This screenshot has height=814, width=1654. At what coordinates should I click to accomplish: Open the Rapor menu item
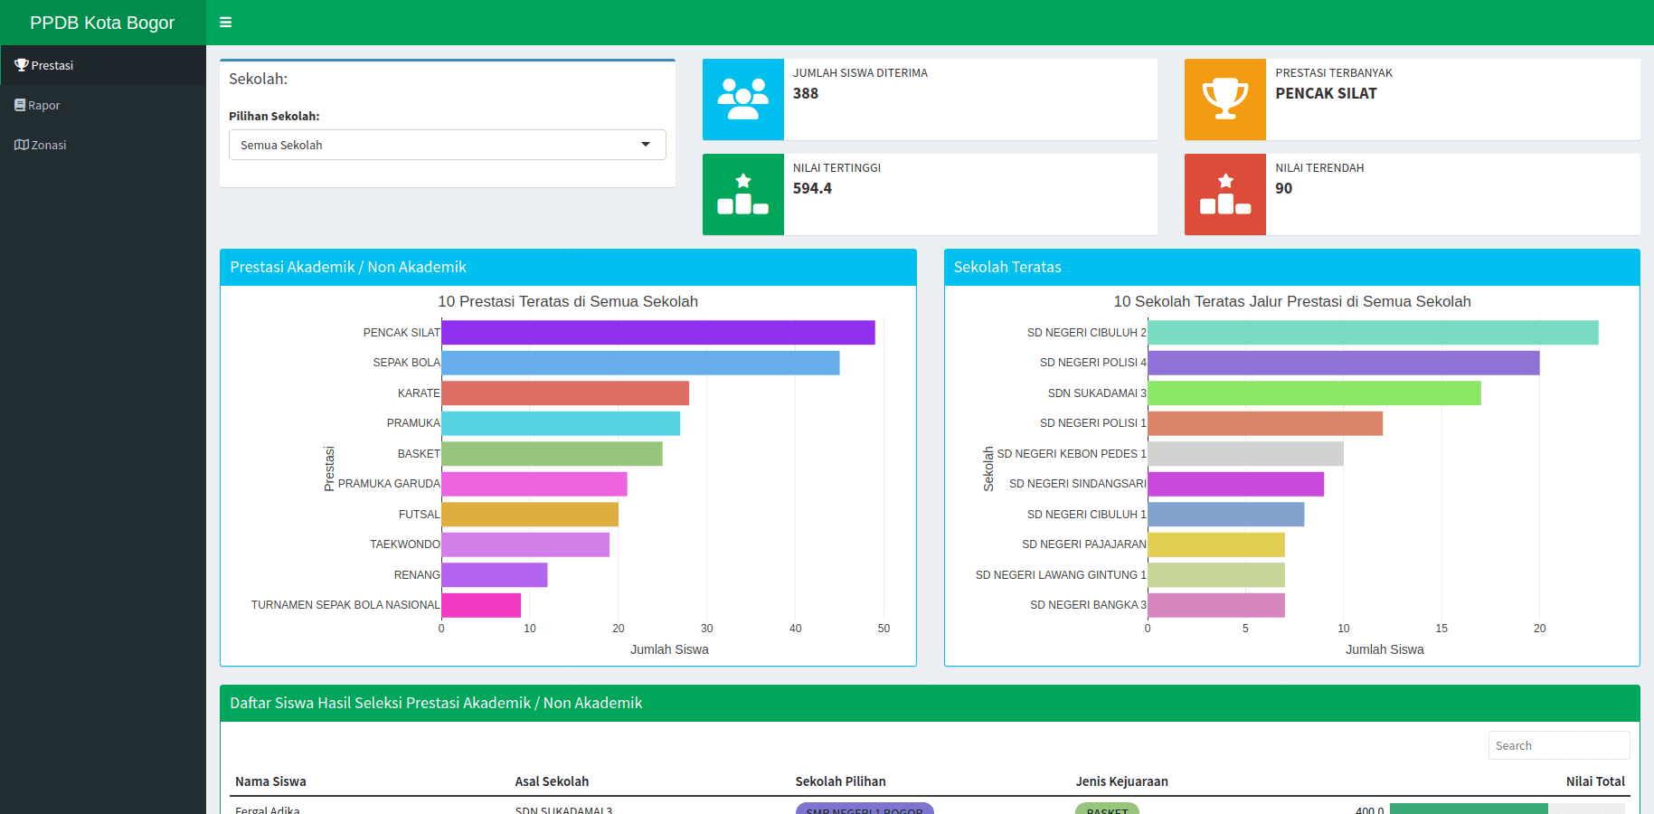click(43, 105)
